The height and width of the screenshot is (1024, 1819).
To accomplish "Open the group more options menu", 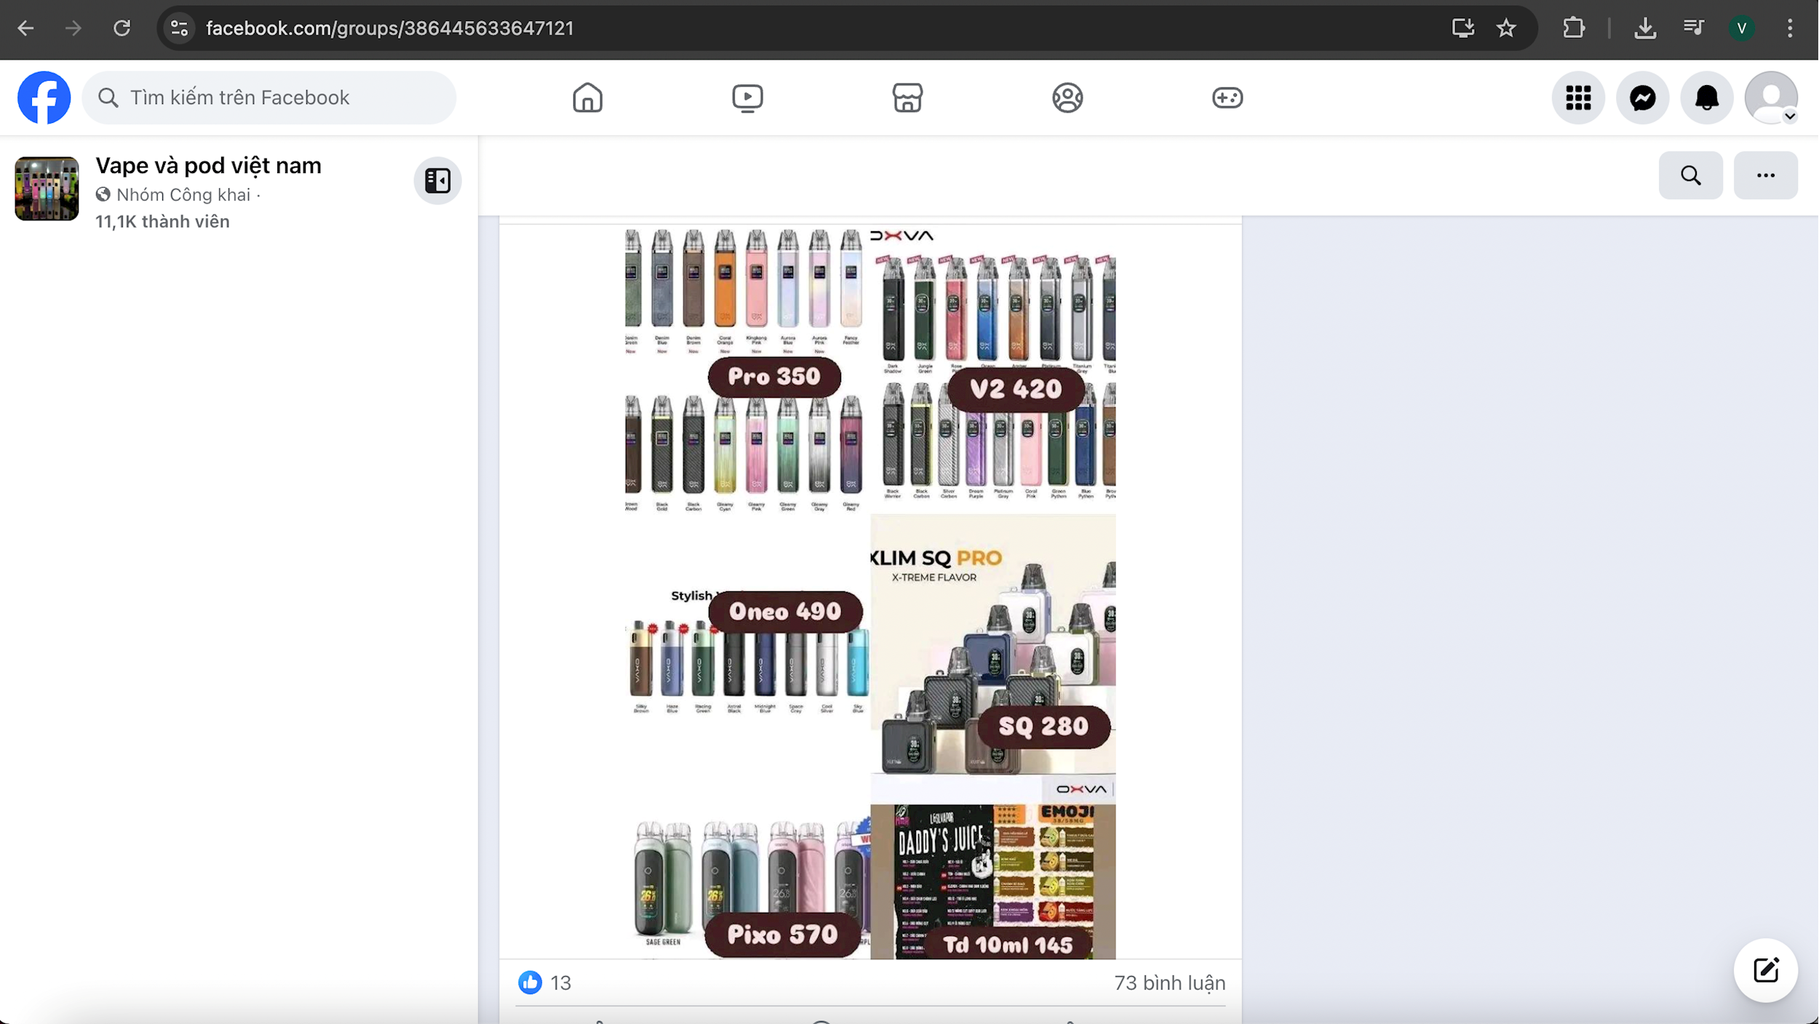I will (1765, 175).
